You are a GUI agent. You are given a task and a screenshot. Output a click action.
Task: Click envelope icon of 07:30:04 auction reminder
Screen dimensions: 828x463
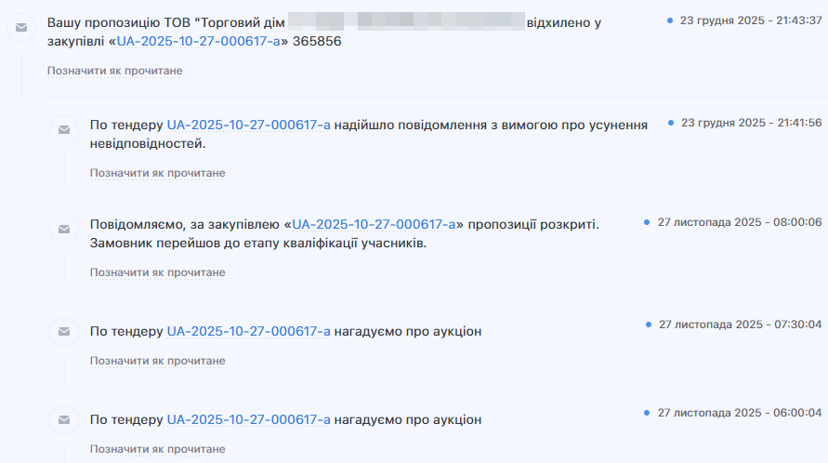(x=64, y=331)
